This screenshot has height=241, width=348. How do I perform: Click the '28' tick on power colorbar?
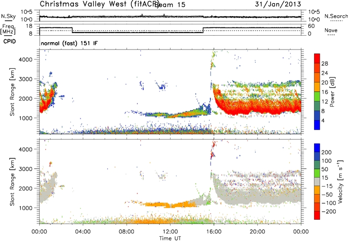coord(325,64)
